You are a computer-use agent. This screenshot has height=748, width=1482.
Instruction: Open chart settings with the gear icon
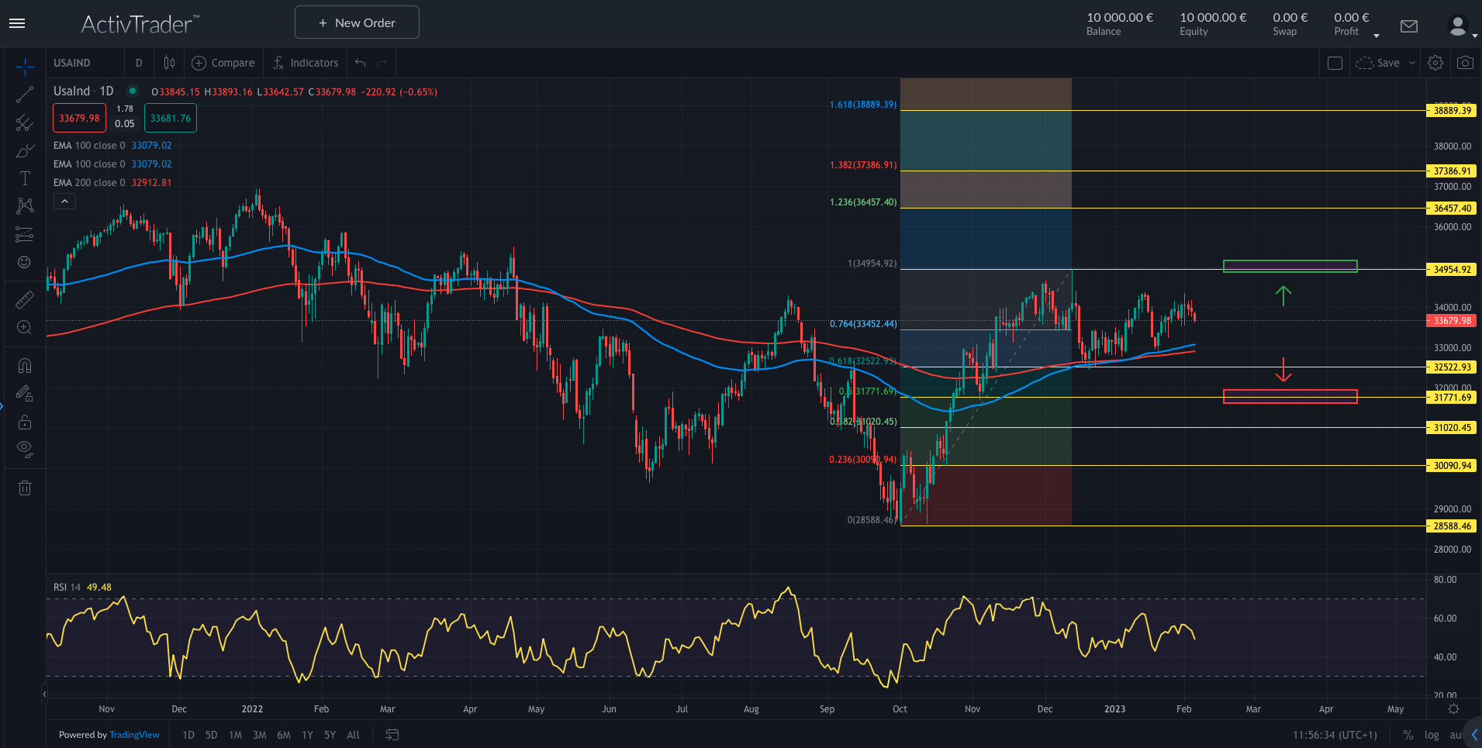[1435, 63]
